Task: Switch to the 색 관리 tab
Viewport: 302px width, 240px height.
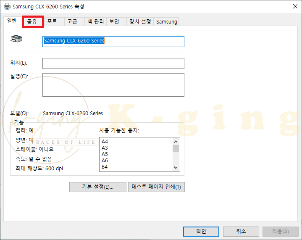Action: coord(95,21)
